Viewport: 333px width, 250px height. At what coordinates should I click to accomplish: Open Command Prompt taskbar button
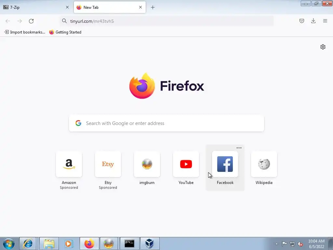coord(129,243)
